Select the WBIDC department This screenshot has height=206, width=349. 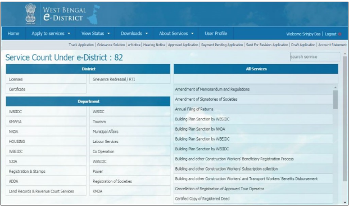pyautogui.click(x=130, y=112)
